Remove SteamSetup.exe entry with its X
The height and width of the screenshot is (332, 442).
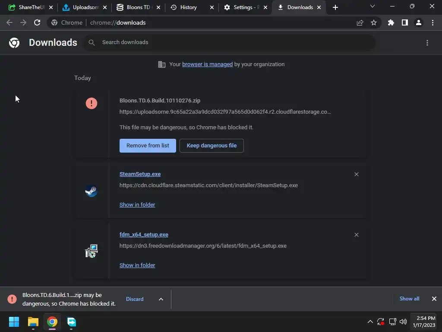tap(356, 174)
